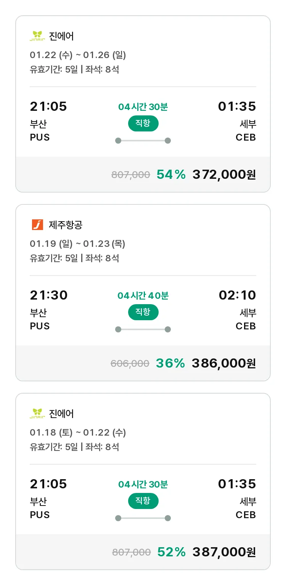
Task: Choose the 387,000원 fare
Action: (224, 552)
